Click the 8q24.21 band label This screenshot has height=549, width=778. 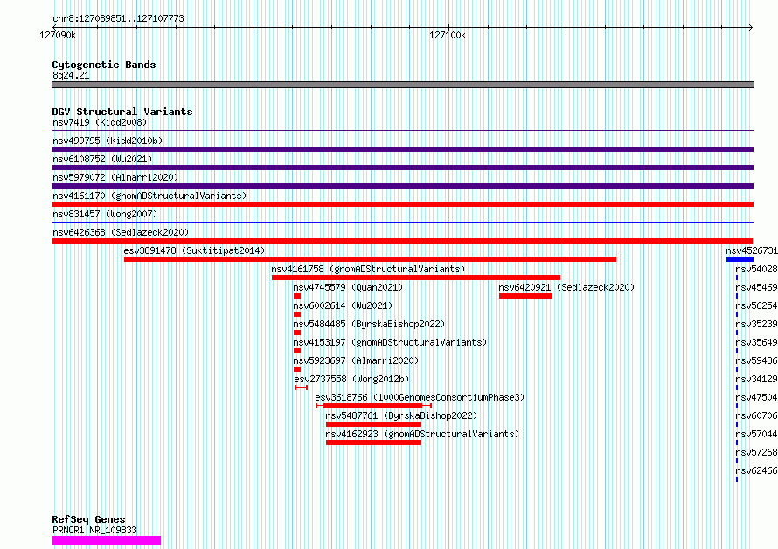pyautogui.click(x=71, y=75)
